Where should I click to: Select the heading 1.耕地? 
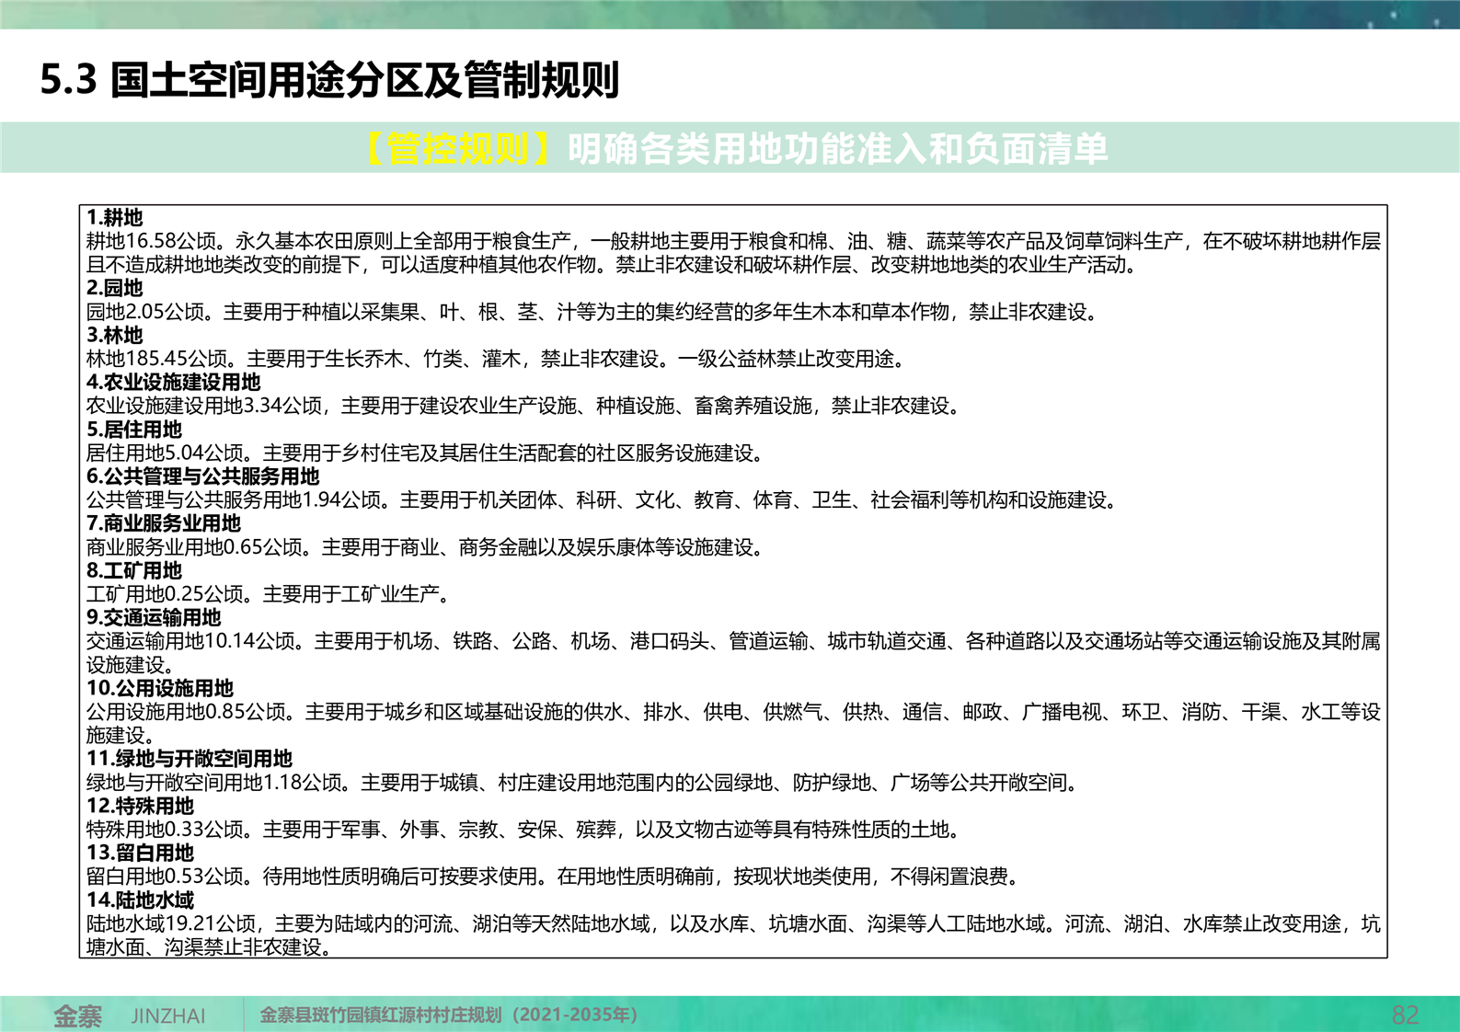pos(115,217)
